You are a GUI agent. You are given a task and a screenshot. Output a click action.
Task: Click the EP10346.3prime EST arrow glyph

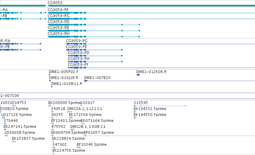79,148
